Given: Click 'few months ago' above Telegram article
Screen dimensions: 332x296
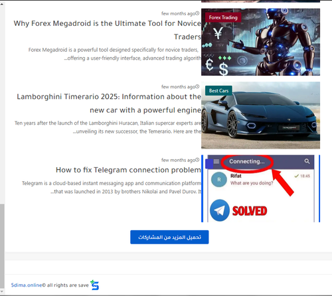Looking at the screenshot, I should (x=178, y=160).
